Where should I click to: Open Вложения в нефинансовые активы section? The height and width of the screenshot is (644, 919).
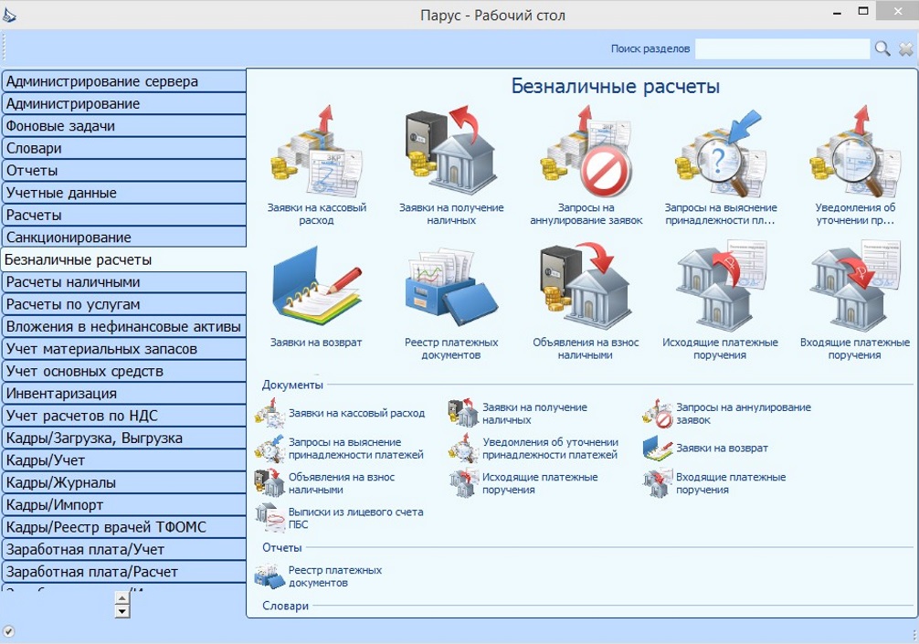123,326
